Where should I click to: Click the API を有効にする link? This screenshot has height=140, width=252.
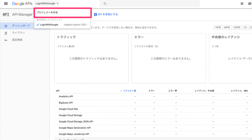[x=108, y=15]
